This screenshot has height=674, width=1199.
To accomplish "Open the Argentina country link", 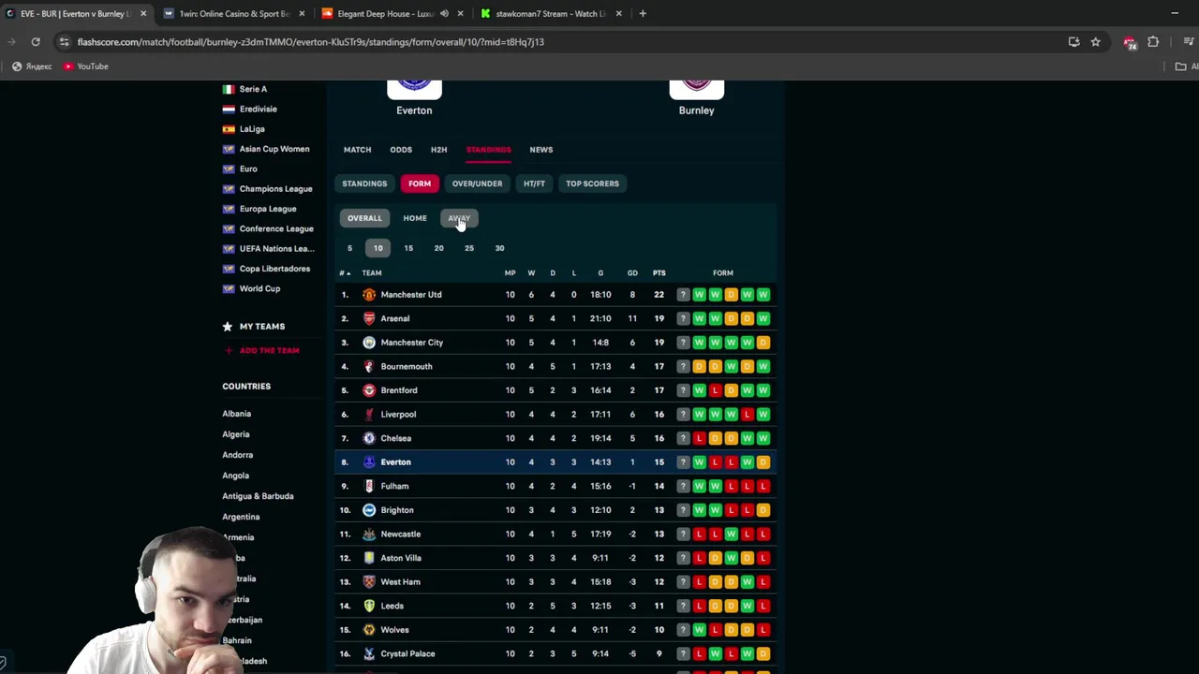I will pyautogui.click(x=241, y=517).
